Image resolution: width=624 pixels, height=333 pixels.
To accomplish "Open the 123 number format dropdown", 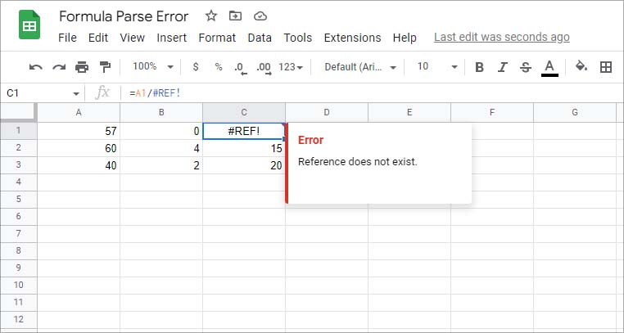I will [291, 67].
